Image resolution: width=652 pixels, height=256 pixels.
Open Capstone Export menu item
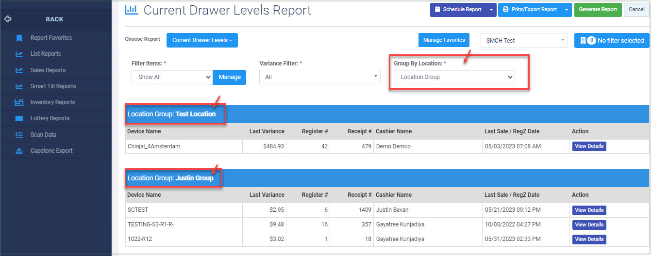point(51,151)
